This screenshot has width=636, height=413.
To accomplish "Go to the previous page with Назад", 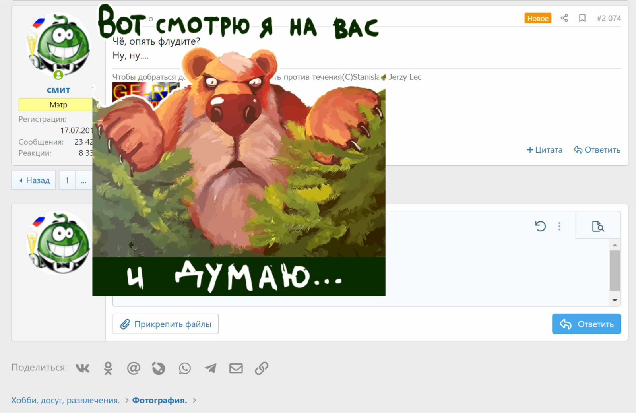I will 34,180.
